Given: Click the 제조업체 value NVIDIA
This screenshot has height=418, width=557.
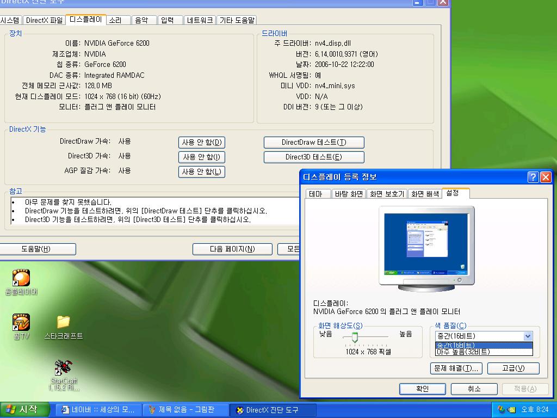Looking at the screenshot, I should 95,54.
